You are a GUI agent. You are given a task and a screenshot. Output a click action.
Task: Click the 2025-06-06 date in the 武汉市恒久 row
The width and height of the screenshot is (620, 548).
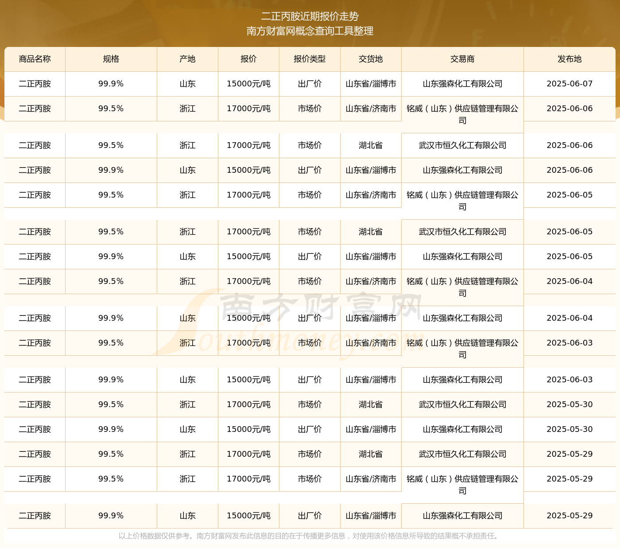point(570,145)
